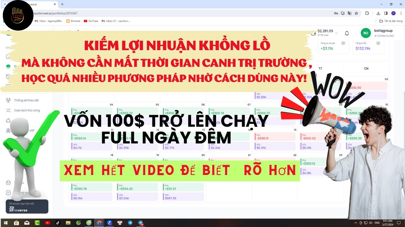Open the browser extensions puzzle icon
Viewport: 405px width, 227px height.
coord(367,13)
